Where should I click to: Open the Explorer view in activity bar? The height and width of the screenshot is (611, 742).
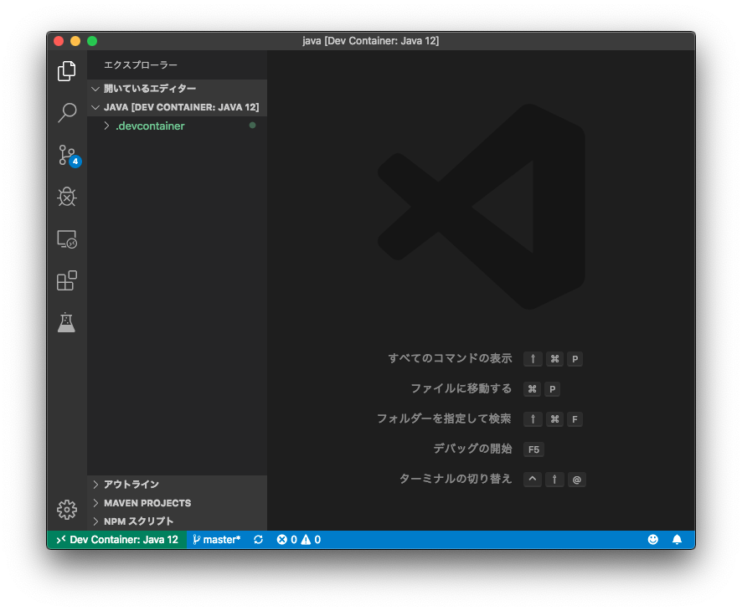[x=67, y=71]
